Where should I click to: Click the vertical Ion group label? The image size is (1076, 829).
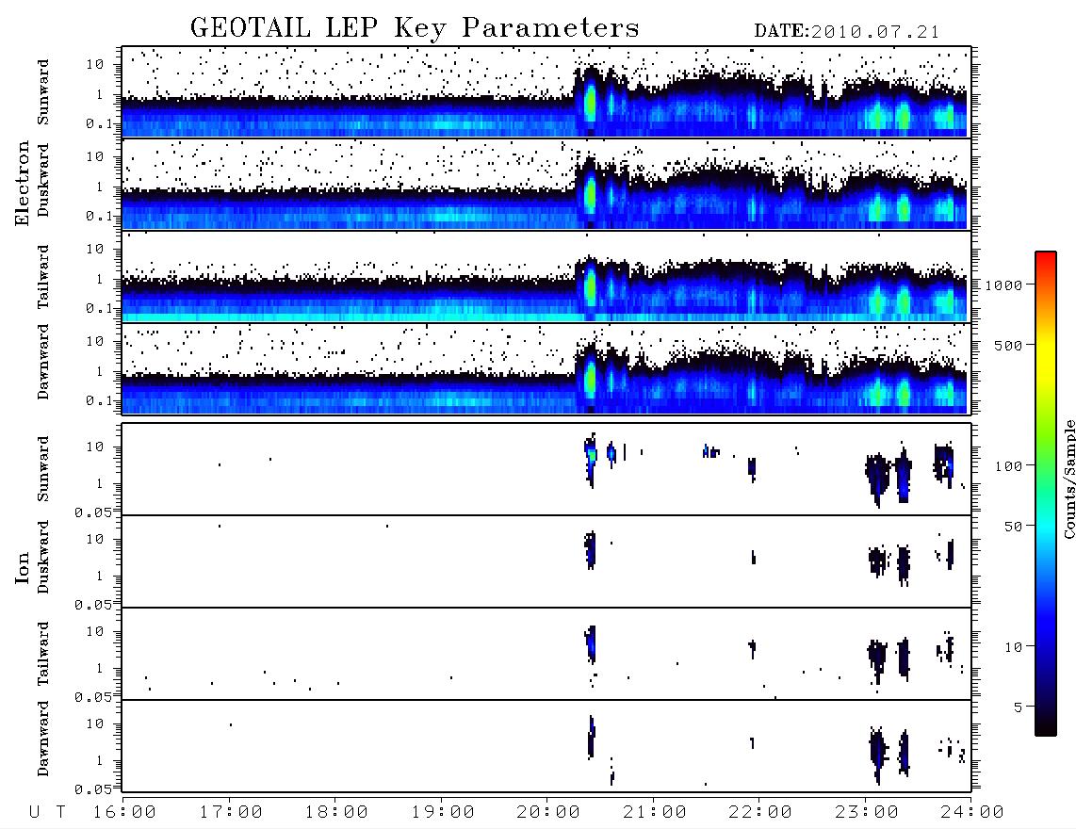(x=23, y=567)
